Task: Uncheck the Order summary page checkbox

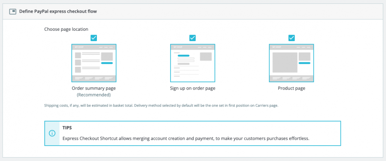Action: [x=94, y=38]
